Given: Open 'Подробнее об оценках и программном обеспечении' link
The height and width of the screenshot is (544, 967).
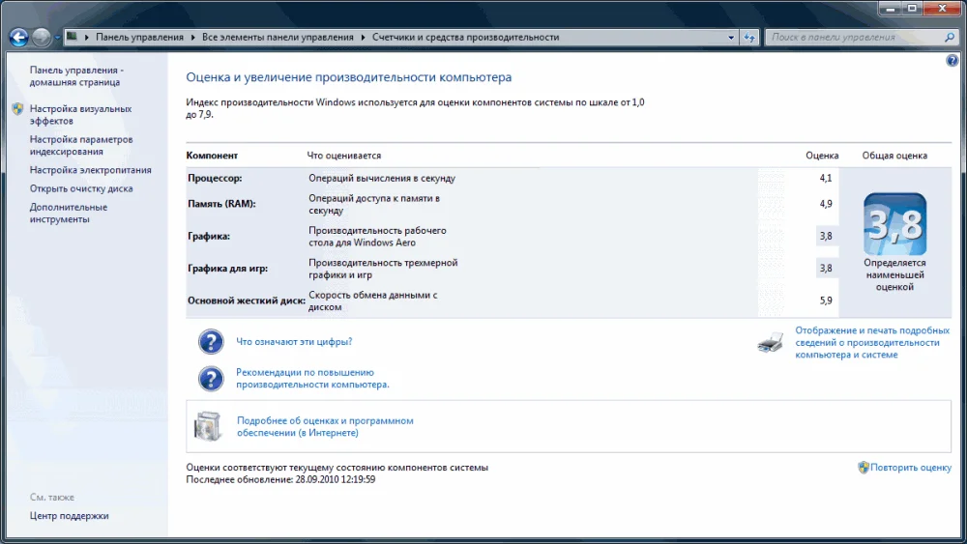Looking at the screenshot, I should 325,426.
